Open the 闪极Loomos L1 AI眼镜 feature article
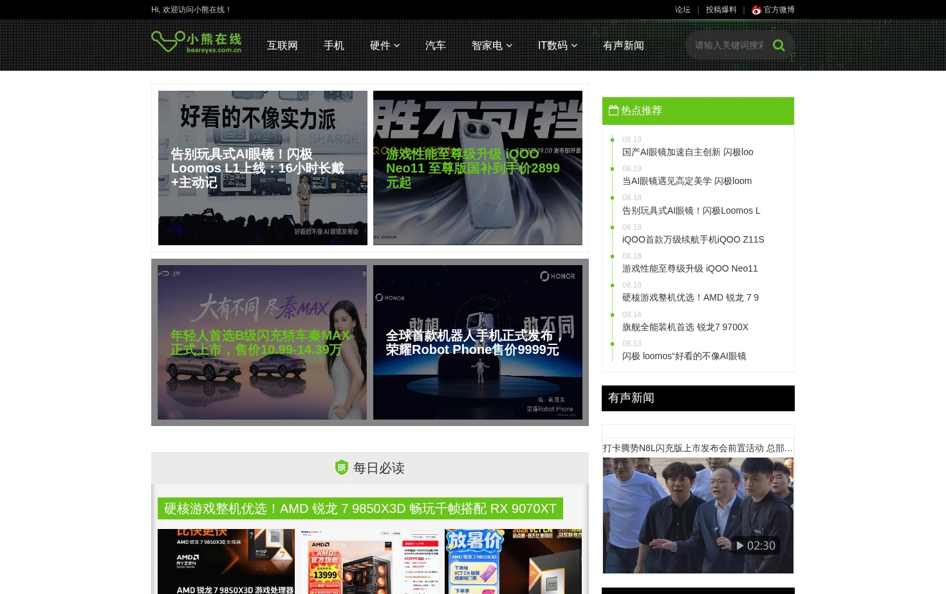This screenshot has width=946, height=594. point(263,168)
